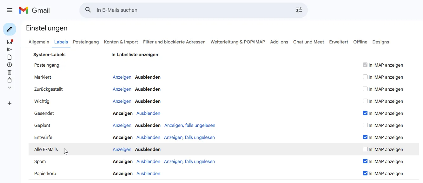Open search filter options in search bar
The width and height of the screenshot is (423, 183).
tap(299, 10)
